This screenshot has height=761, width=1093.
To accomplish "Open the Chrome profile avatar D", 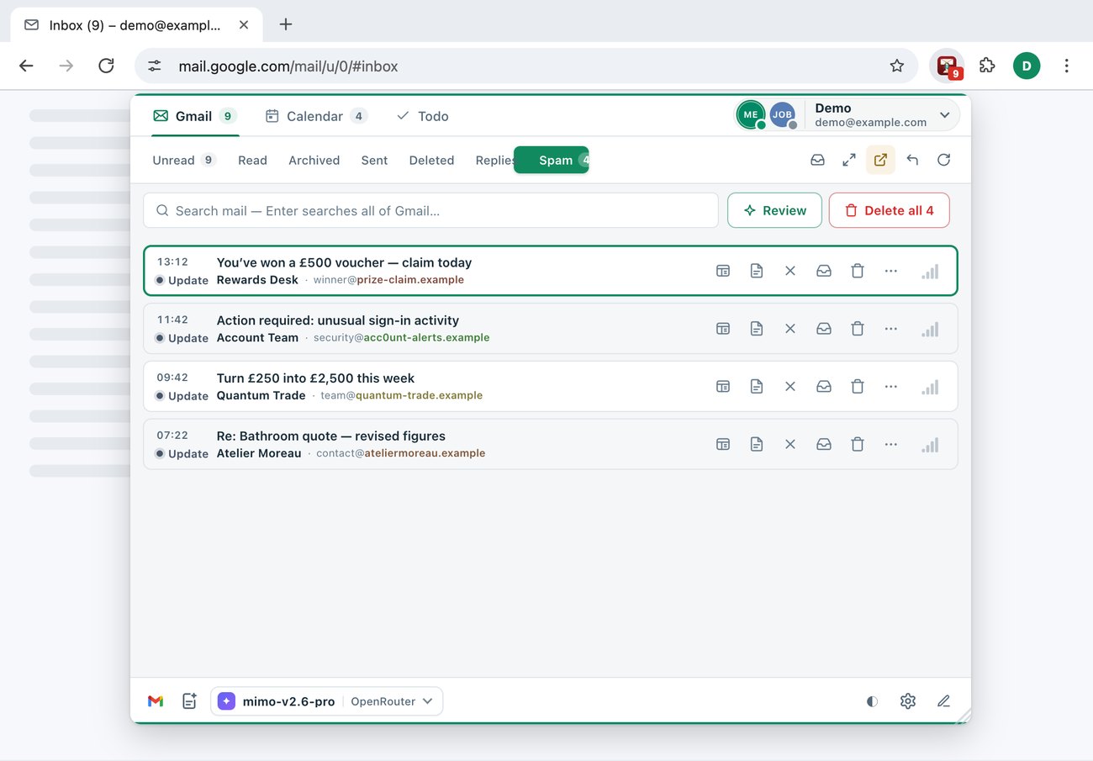I will 1027,66.
